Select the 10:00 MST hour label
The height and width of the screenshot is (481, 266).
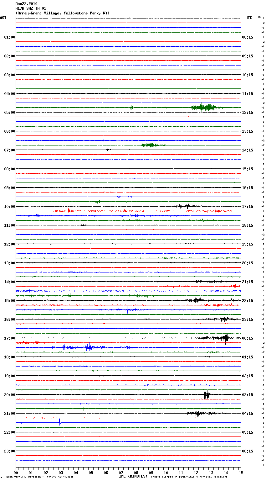(x=9, y=207)
